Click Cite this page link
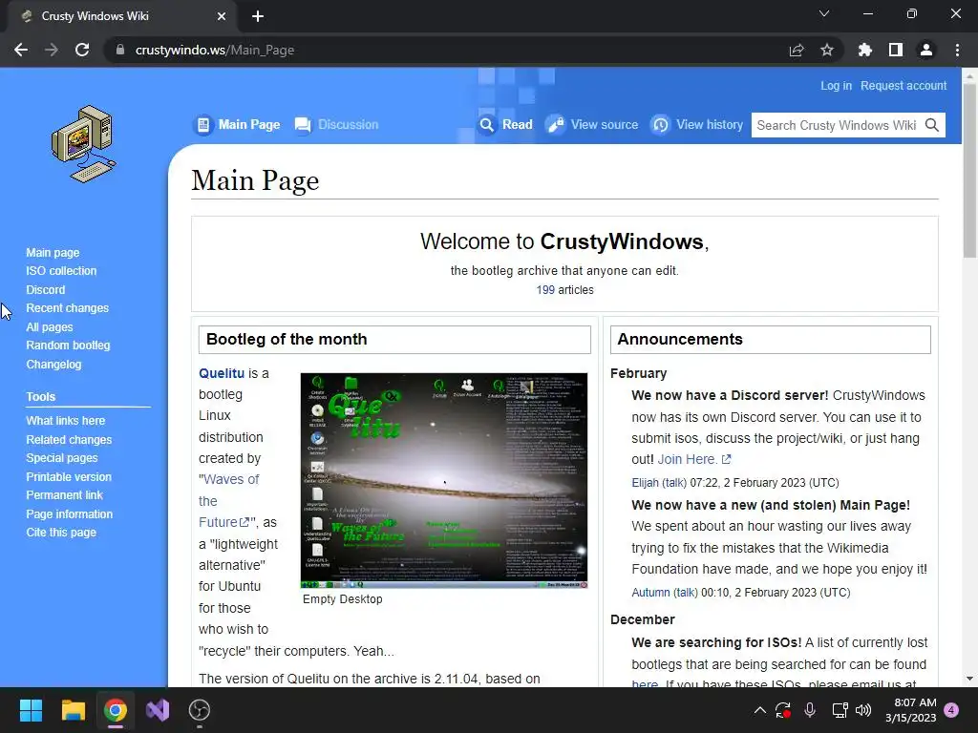The height and width of the screenshot is (733, 978). click(61, 533)
